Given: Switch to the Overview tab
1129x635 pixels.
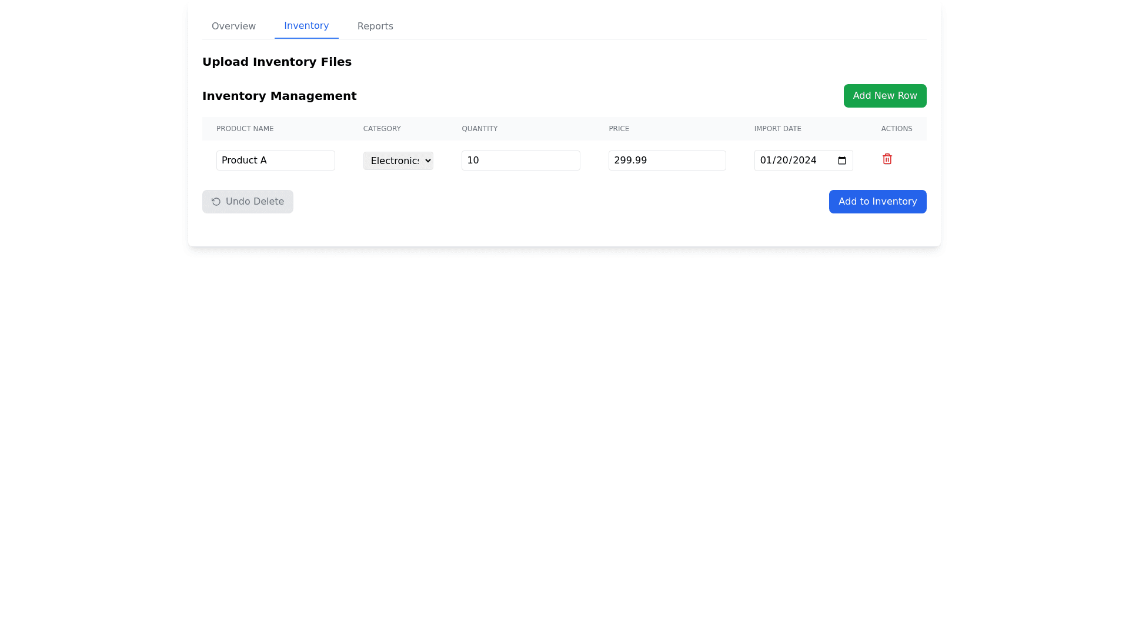Looking at the screenshot, I should click(233, 26).
